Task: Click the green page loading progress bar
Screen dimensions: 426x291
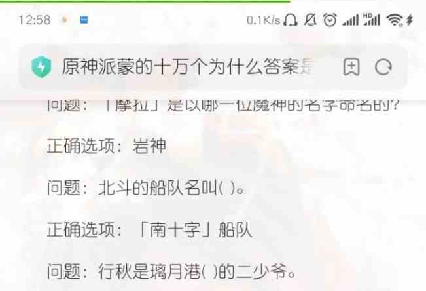Action: [x=145, y=1]
